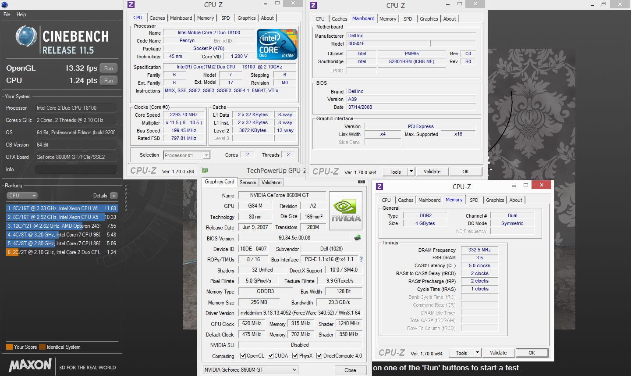Click OK in Mainboard CPU-Z window
Viewport: 631px width, 376px height.
(465, 172)
